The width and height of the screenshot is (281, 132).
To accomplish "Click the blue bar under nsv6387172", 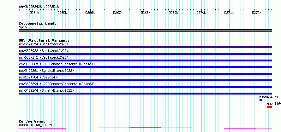I will click(x=145, y=60).
